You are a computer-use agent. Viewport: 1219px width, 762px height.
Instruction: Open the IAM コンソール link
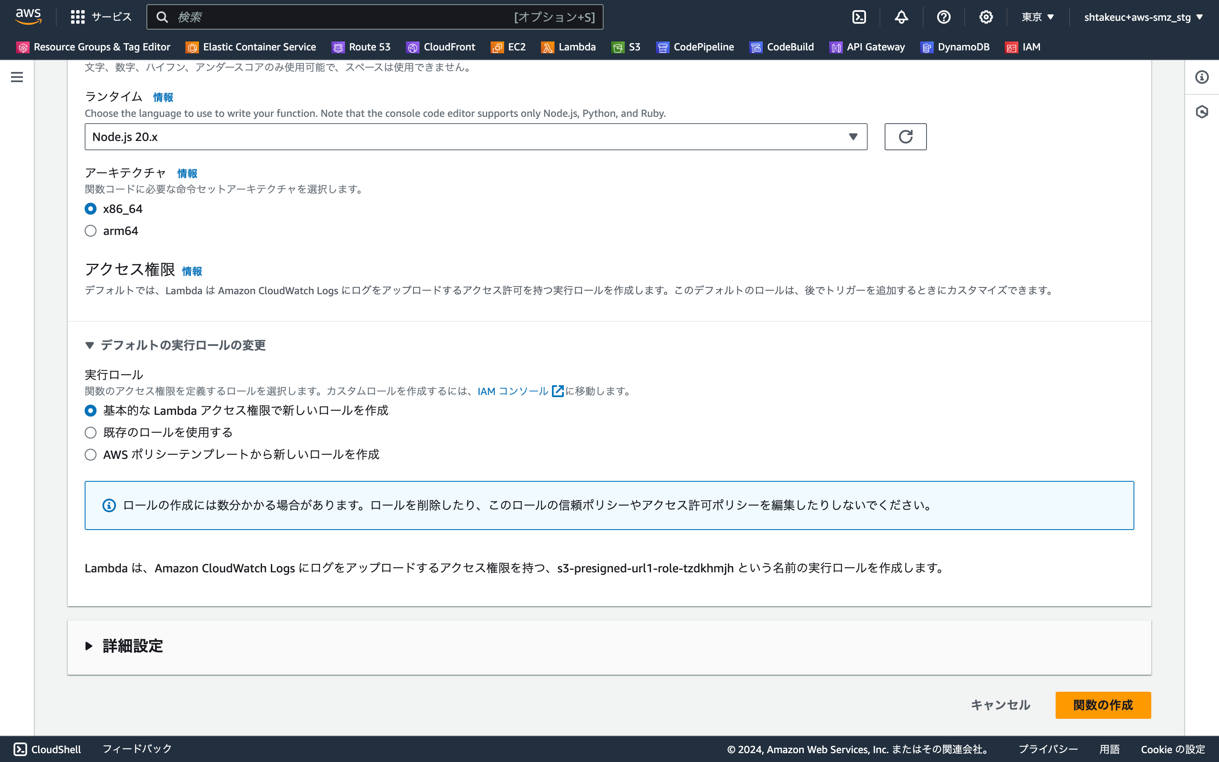pyautogui.click(x=512, y=391)
